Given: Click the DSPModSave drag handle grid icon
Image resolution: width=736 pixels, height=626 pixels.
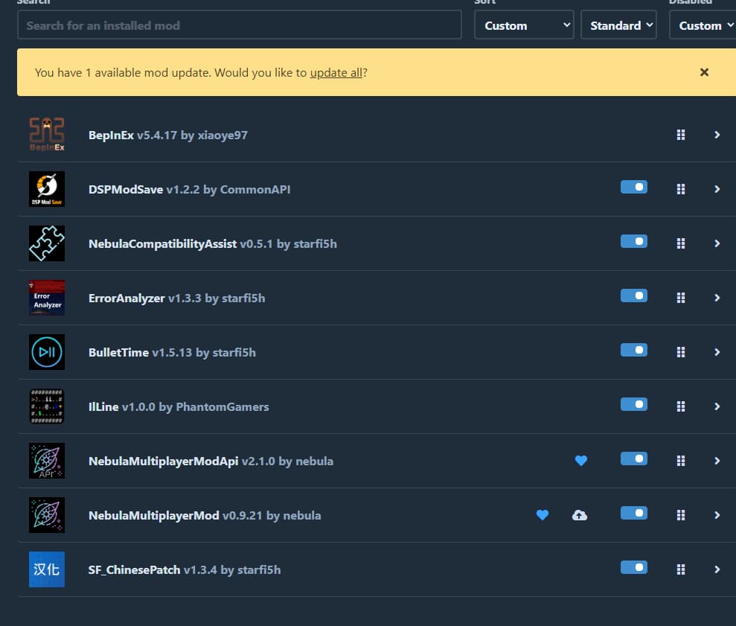Looking at the screenshot, I should (681, 189).
